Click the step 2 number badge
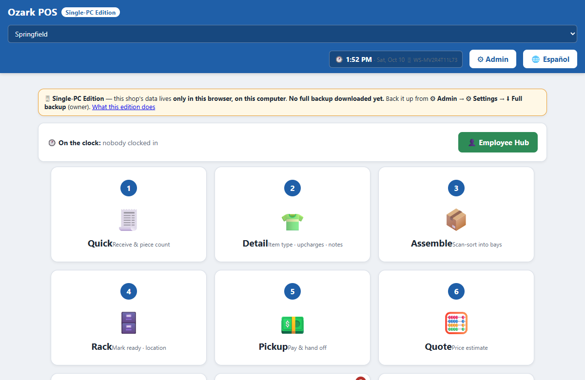Screen dimensions: 585x380 [x=292, y=188]
